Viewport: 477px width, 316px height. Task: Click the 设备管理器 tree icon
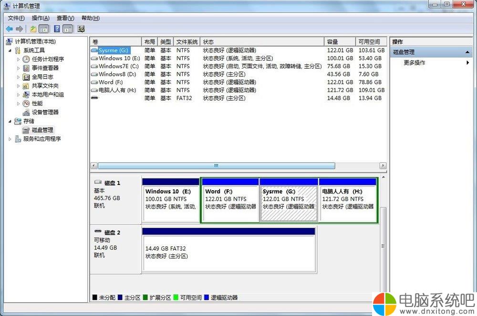pos(26,112)
